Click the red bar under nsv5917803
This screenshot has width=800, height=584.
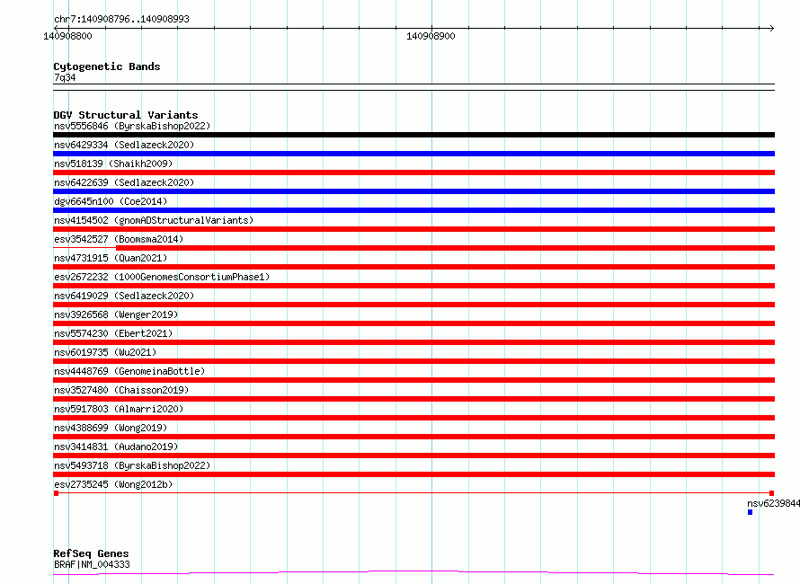pyautogui.click(x=413, y=418)
